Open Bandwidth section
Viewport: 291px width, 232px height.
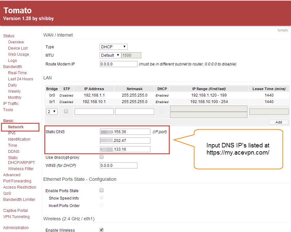click(x=13, y=67)
